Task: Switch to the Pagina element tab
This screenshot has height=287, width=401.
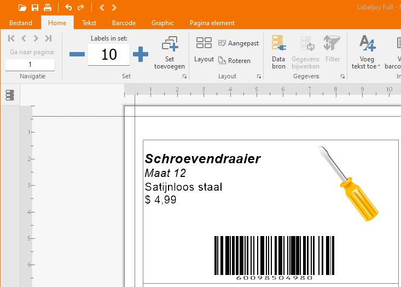Action: pyautogui.click(x=212, y=23)
